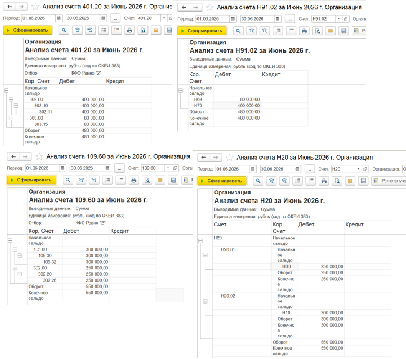Print the 401.20 account analysis report

[x=130, y=30]
